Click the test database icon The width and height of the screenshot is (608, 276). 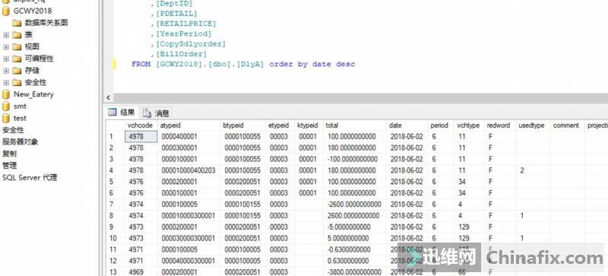6,118
